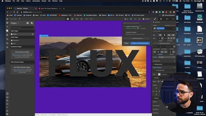Screen dimensions: 206x116
Task: Click the home icon on Home page row
Action: [x=33, y=34]
